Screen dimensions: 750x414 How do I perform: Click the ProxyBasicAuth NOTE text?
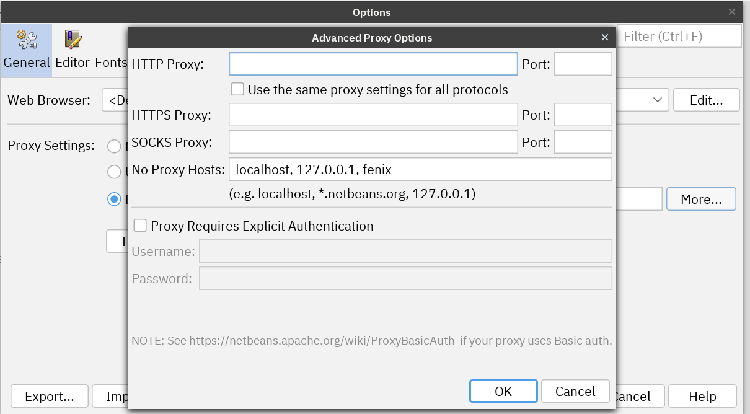click(x=372, y=340)
